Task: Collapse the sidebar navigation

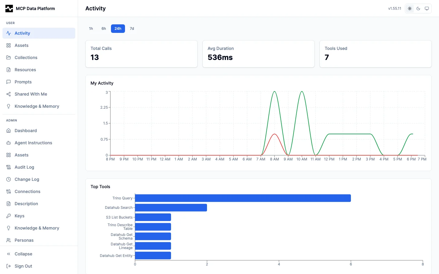Action: click(23, 254)
